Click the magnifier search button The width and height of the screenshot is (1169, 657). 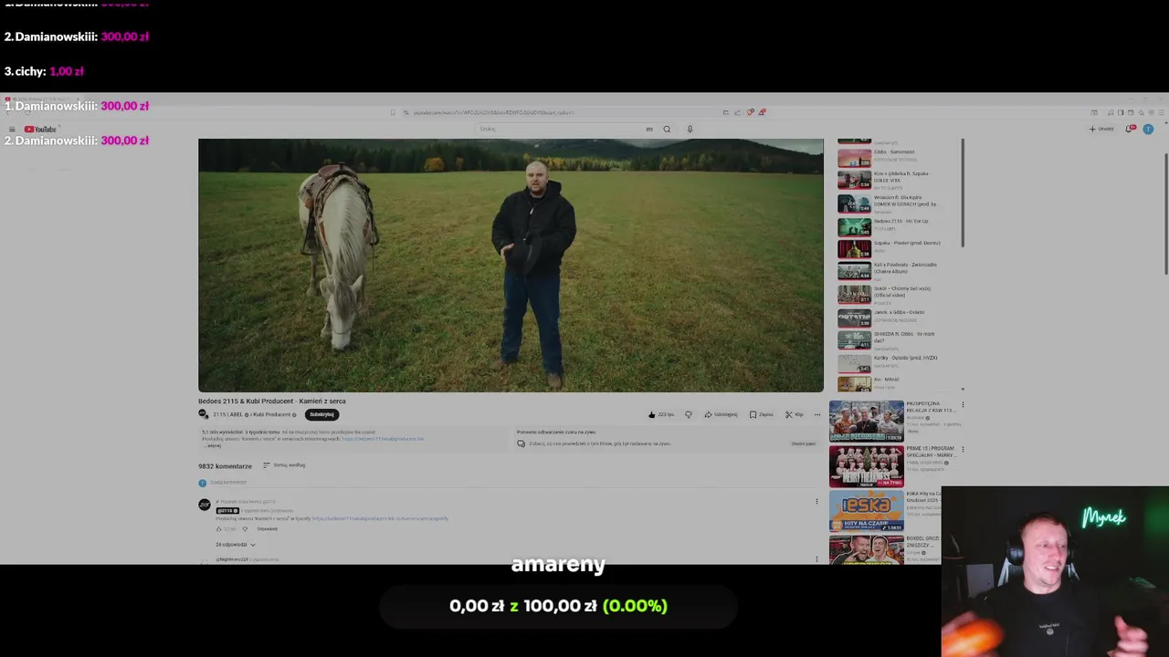[667, 130]
